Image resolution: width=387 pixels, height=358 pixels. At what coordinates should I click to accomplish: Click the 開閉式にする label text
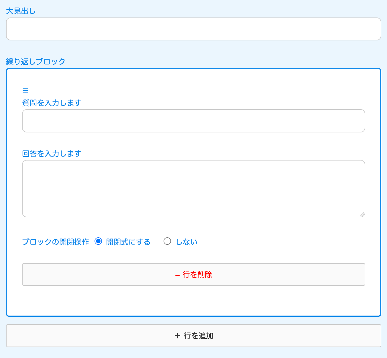(x=128, y=242)
